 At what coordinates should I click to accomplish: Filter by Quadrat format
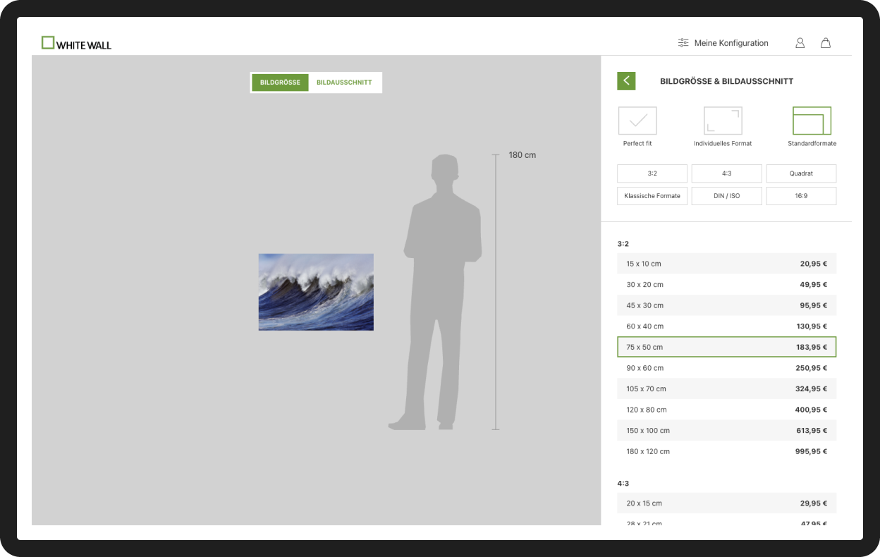[801, 173]
